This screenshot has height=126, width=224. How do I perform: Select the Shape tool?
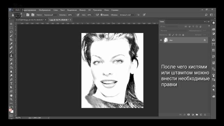pos(11,91)
